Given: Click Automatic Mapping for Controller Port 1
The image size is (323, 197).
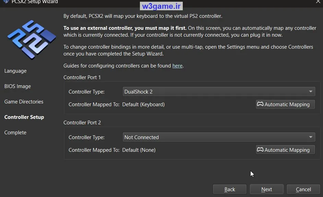Looking at the screenshot, I should 285,104.
